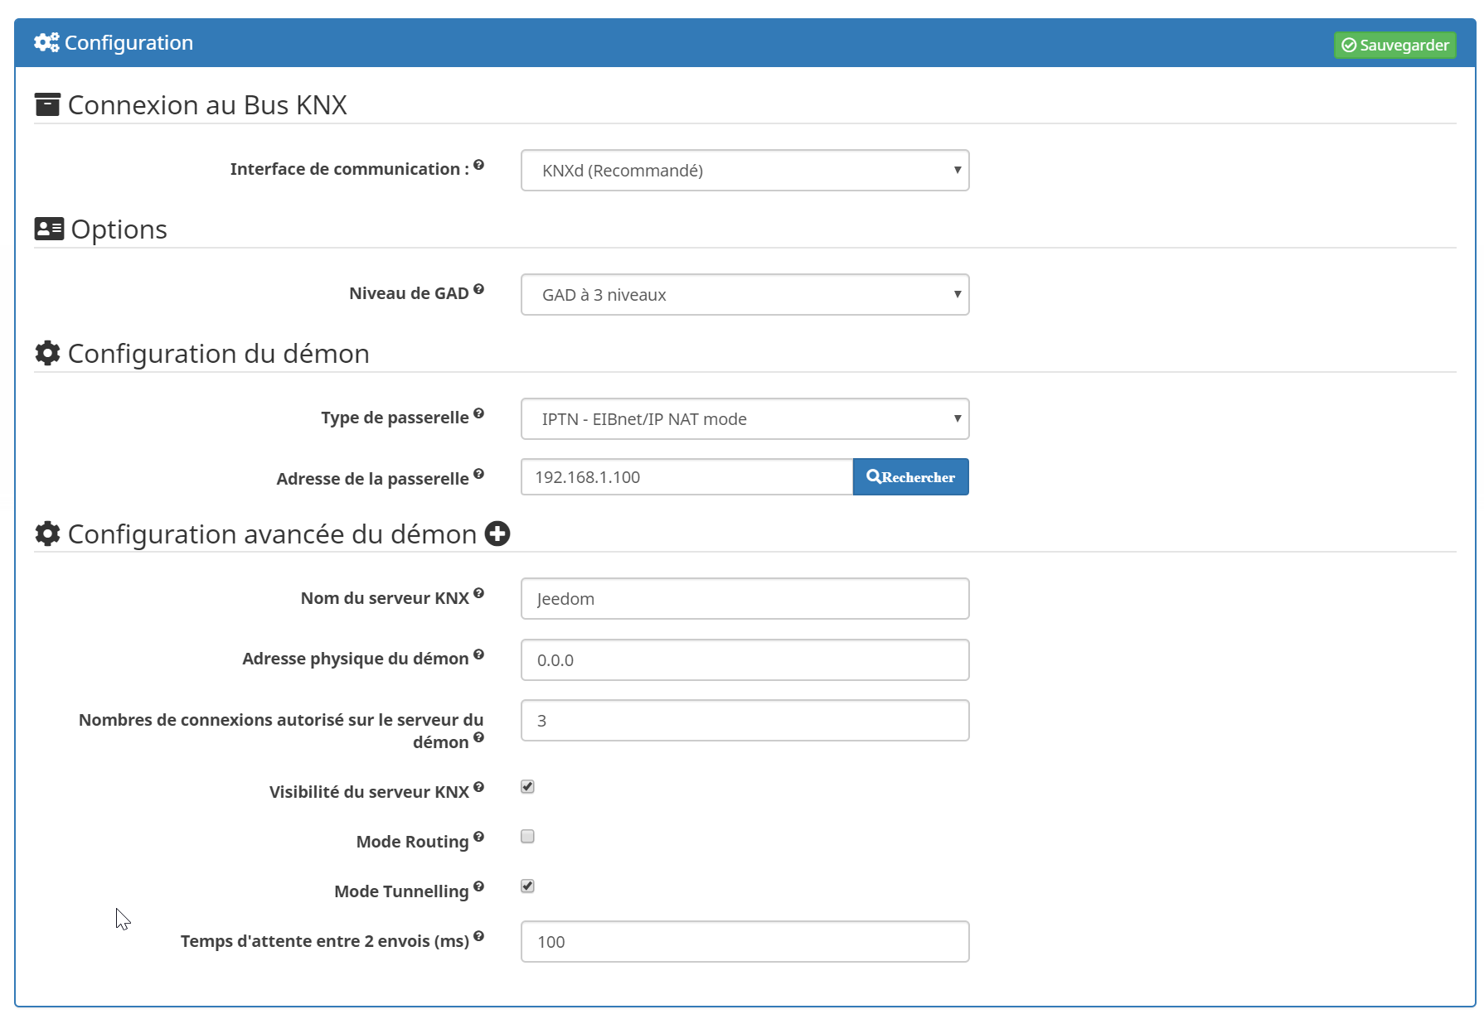This screenshot has height=1019, width=1484.
Task: Open the Type de passerelle dropdown
Action: (x=744, y=419)
